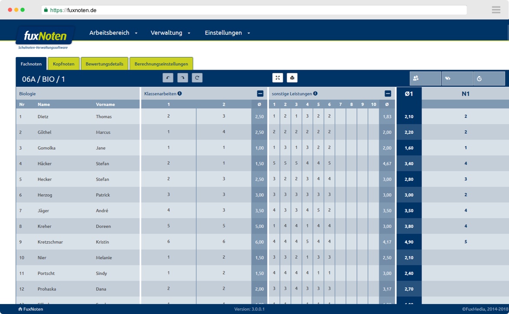Click Kreher's 5,00 Klassenarbeiten average

point(259,226)
